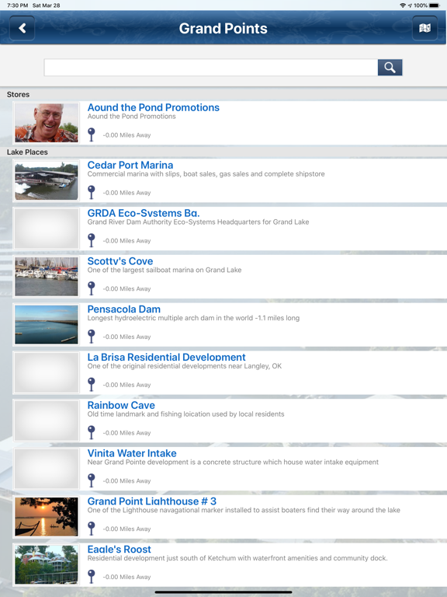Open Grand Point Lighthouse # 3 title
Viewport: 447px width, 597px height.
(x=151, y=501)
